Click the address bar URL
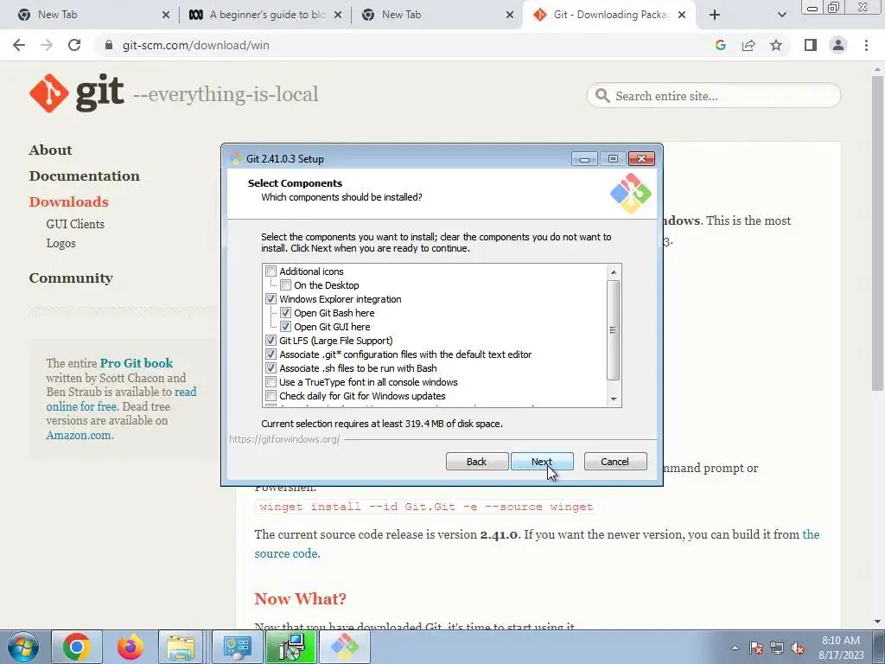The image size is (885, 664). [196, 45]
